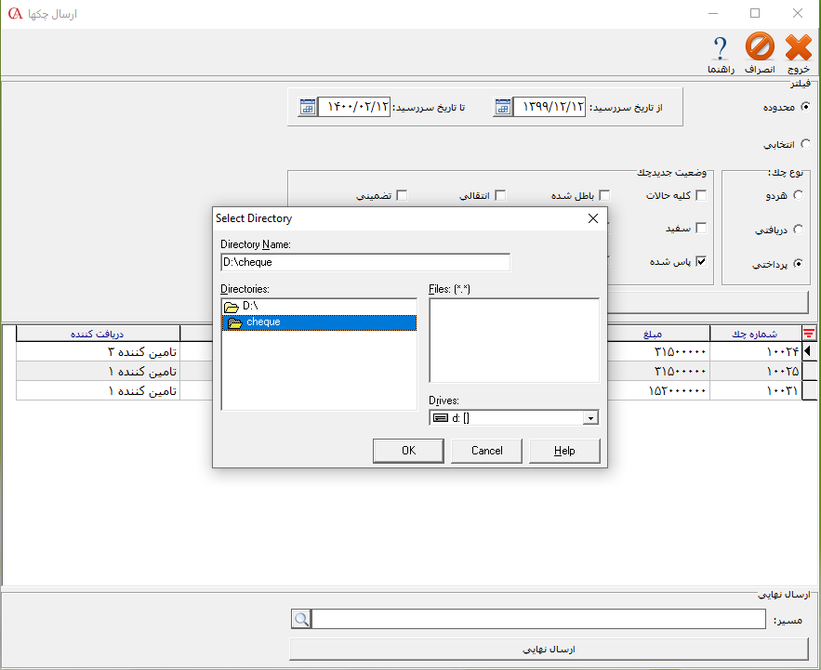Select the cheque folder in Directories
The width and height of the screenshot is (821, 670).
click(262, 322)
